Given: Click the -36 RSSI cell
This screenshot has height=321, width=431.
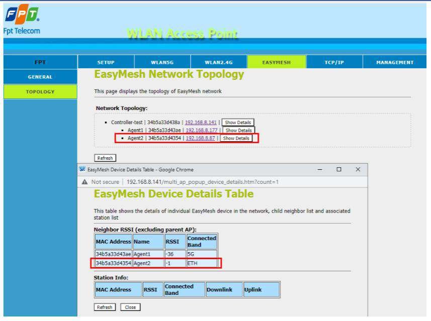Looking at the screenshot, I should [x=175, y=254].
